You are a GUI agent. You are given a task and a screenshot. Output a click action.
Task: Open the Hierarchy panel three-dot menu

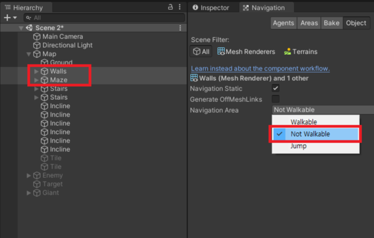tap(179, 7)
